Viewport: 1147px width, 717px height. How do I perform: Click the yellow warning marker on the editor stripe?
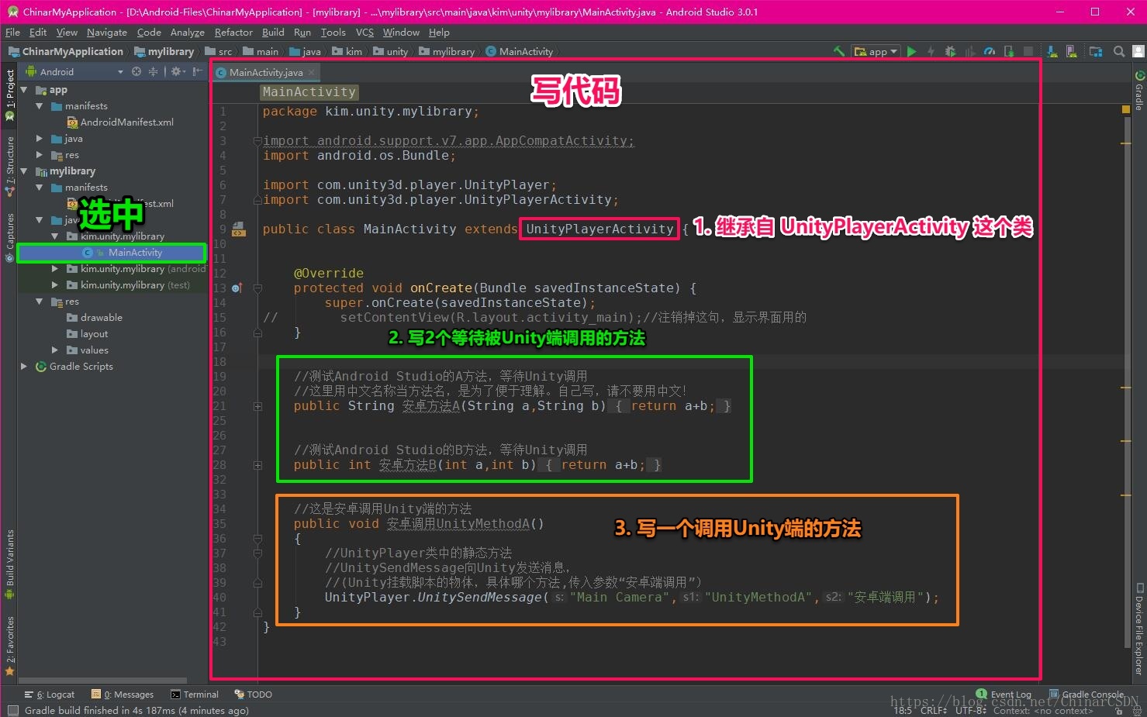coord(1126,110)
